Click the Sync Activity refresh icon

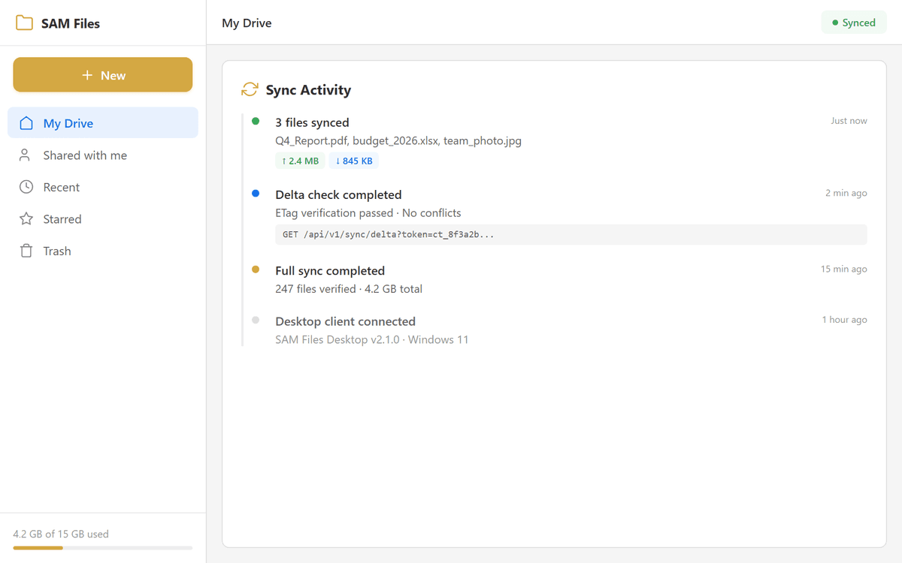tap(249, 89)
